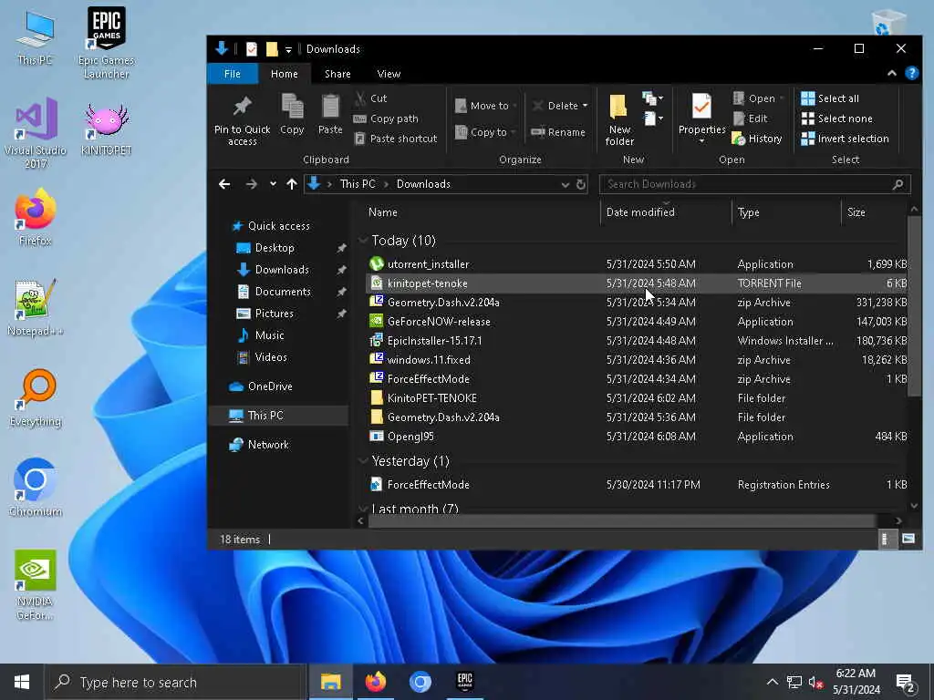The width and height of the screenshot is (934, 700).
Task: Click the taskbar search box
Action: (x=176, y=682)
